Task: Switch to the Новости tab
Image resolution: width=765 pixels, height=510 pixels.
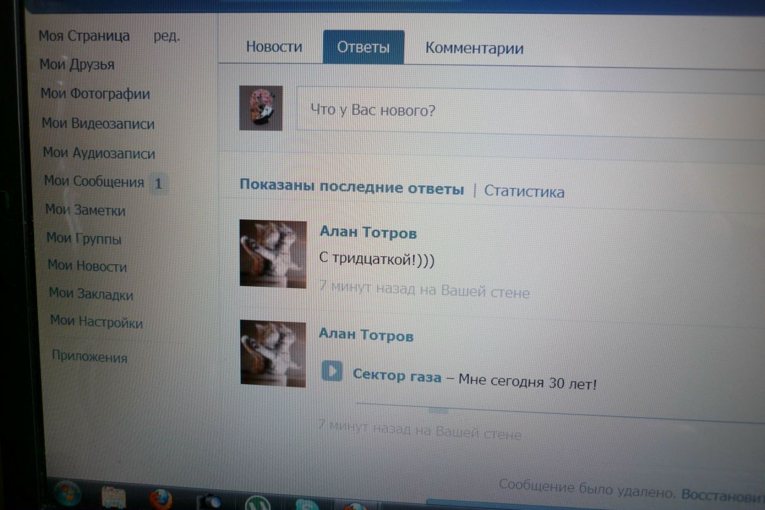Action: 274,47
